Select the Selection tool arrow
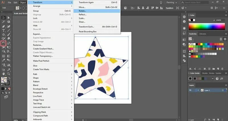Image resolution: width=228 pixels, height=121 pixels. 3,18
